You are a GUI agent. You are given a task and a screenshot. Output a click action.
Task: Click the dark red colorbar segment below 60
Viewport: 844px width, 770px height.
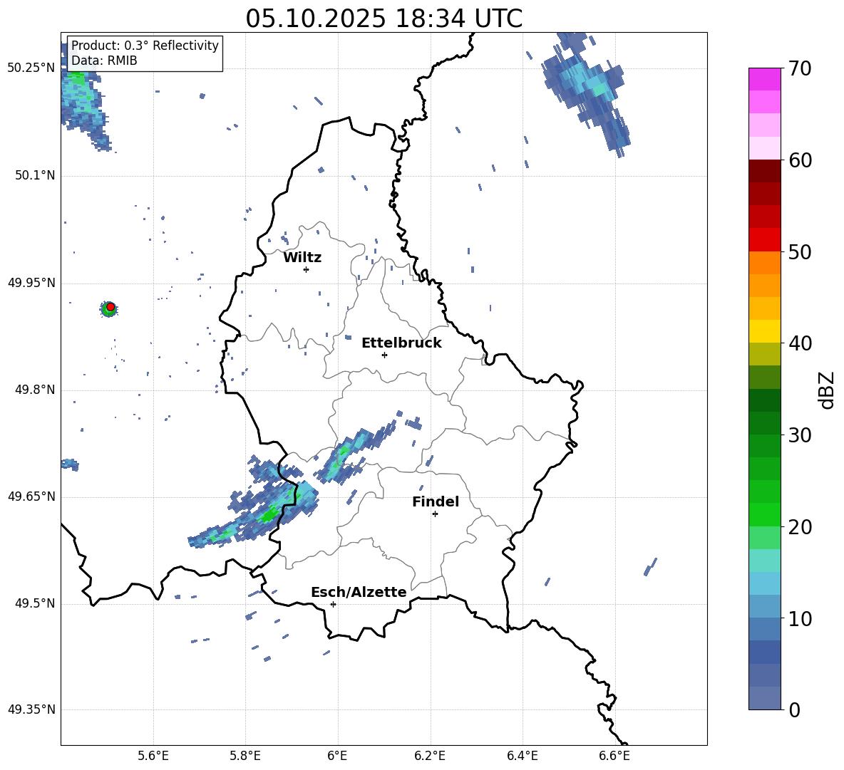(x=764, y=171)
